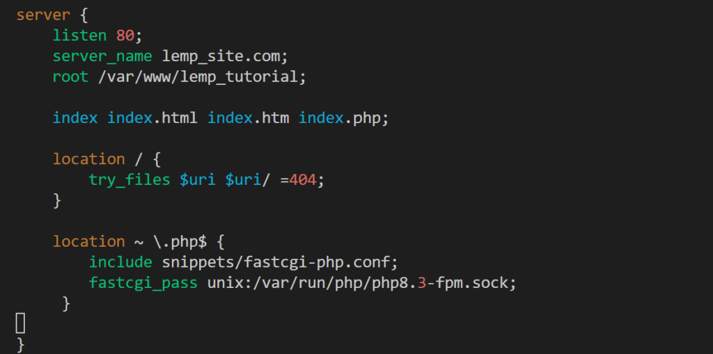Click the first $uri variable

pos(198,180)
